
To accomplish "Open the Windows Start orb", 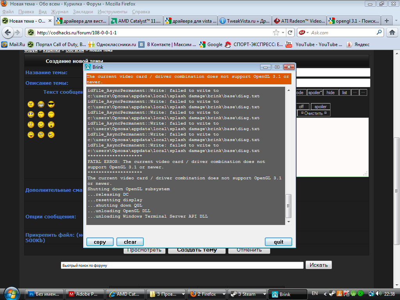I will coord(11,293).
